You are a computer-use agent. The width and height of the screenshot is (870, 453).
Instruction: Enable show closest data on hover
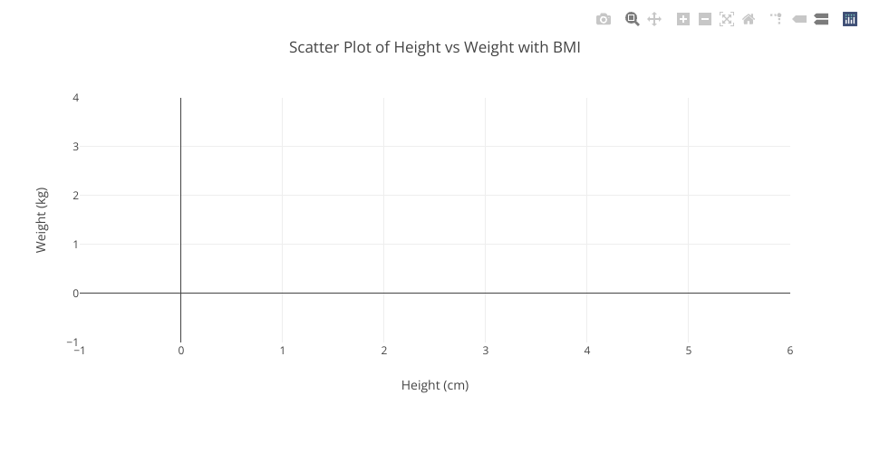pos(799,19)
